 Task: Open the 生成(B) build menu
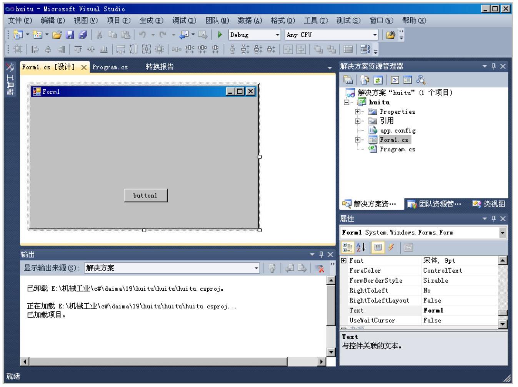151,21
